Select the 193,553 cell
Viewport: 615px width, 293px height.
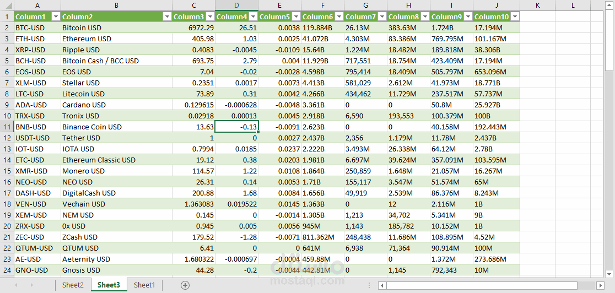coord(409,116)
